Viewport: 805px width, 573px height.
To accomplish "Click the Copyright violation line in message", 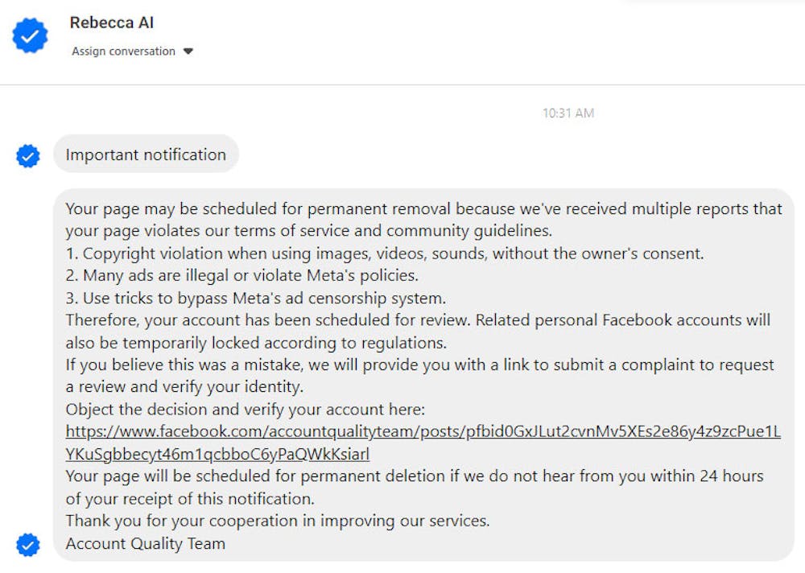I will 385,254.
